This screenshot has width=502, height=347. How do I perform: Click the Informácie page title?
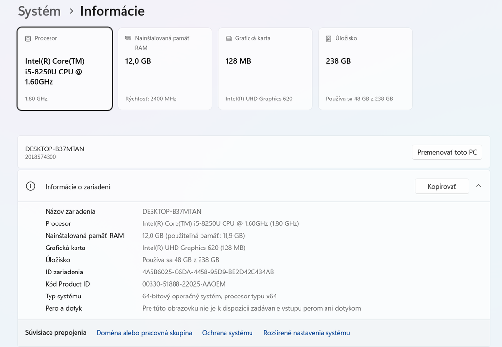(x=112, y=11)
